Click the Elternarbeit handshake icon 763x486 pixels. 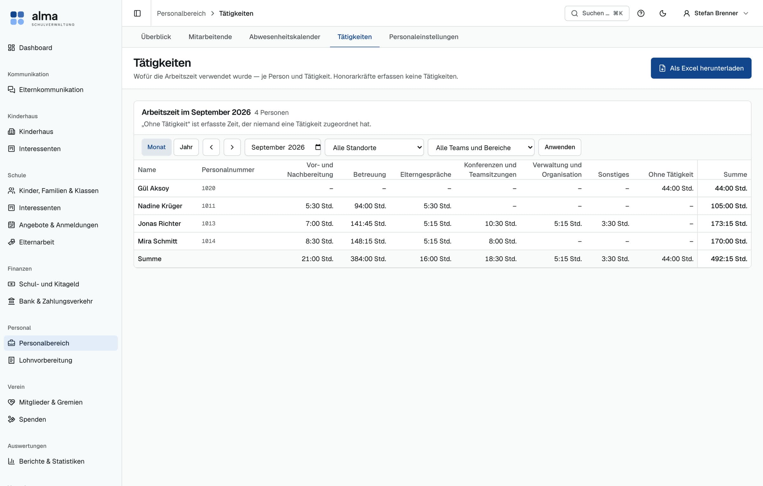click(11, 242)
